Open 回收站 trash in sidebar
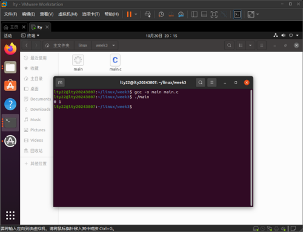 click(x=36, y=151)
